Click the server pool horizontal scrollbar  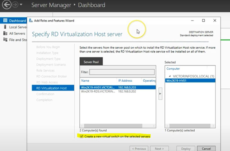pyautogui.click(x=113, y=126)
